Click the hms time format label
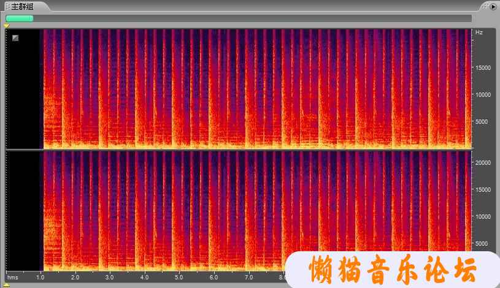The height and width of the screenshot is (288, 500). click(13, 278)
